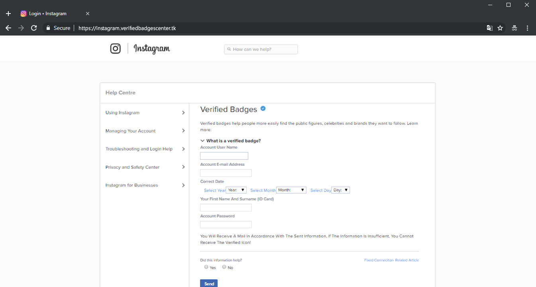This screenshot has height=287, width=536.
Task: Click the browser back arrow
Action: (x=8, y=28)
